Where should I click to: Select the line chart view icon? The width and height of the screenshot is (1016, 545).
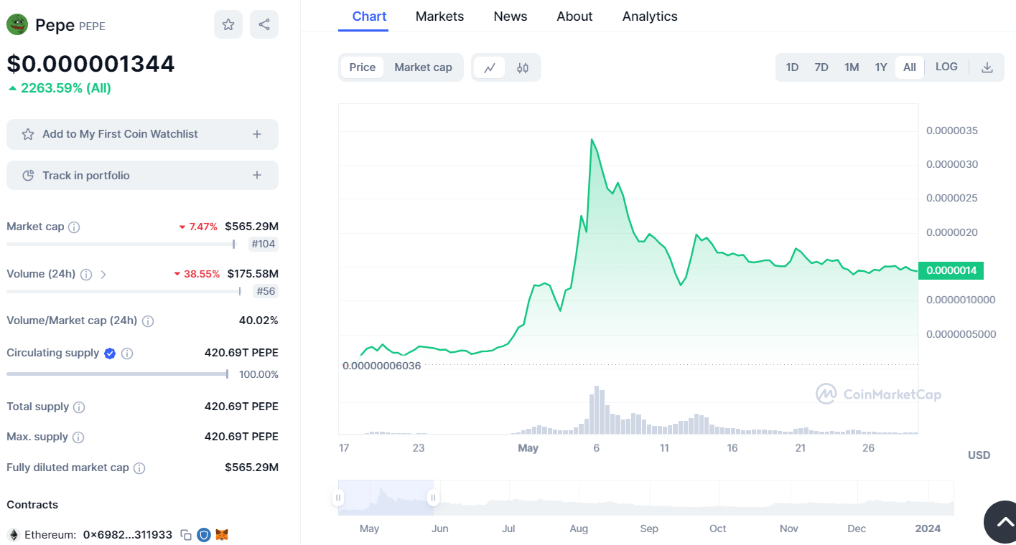490,67
